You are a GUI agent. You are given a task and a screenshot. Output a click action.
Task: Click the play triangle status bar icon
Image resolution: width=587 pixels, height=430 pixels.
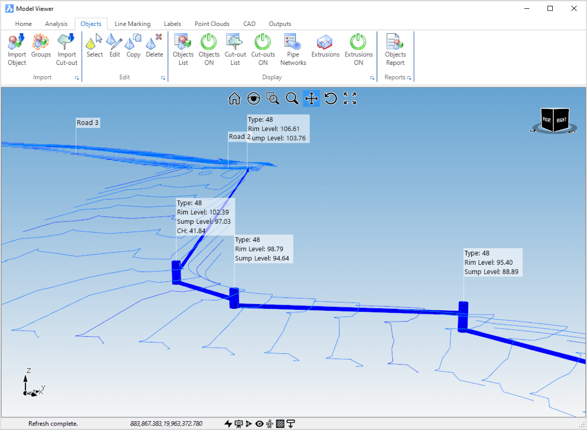[x=249, y=424]
